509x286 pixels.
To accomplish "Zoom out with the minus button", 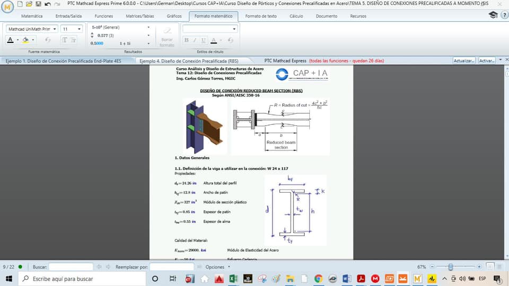I will (x=432, y=267).
